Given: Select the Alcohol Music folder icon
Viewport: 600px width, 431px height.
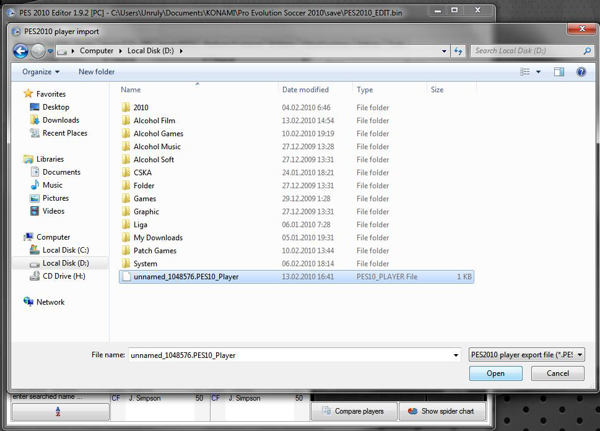Looking at the screenshot, I should 126,146.
